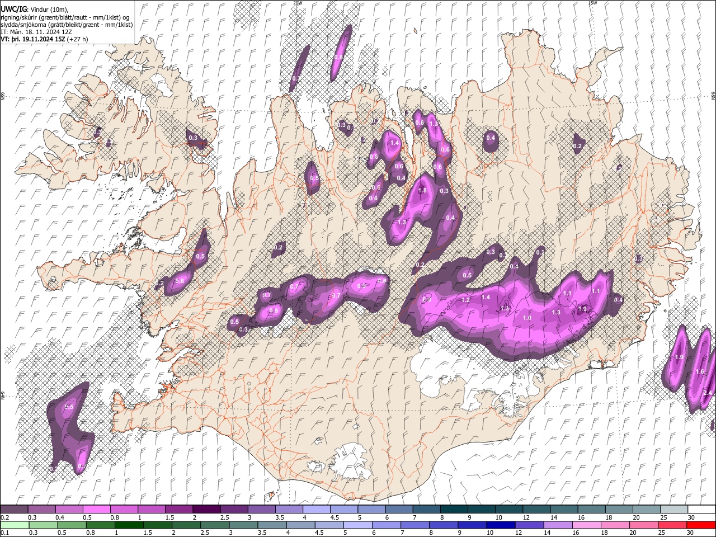Click the '20W' longitude label
716x537 pixels.
tap(298, 3)
